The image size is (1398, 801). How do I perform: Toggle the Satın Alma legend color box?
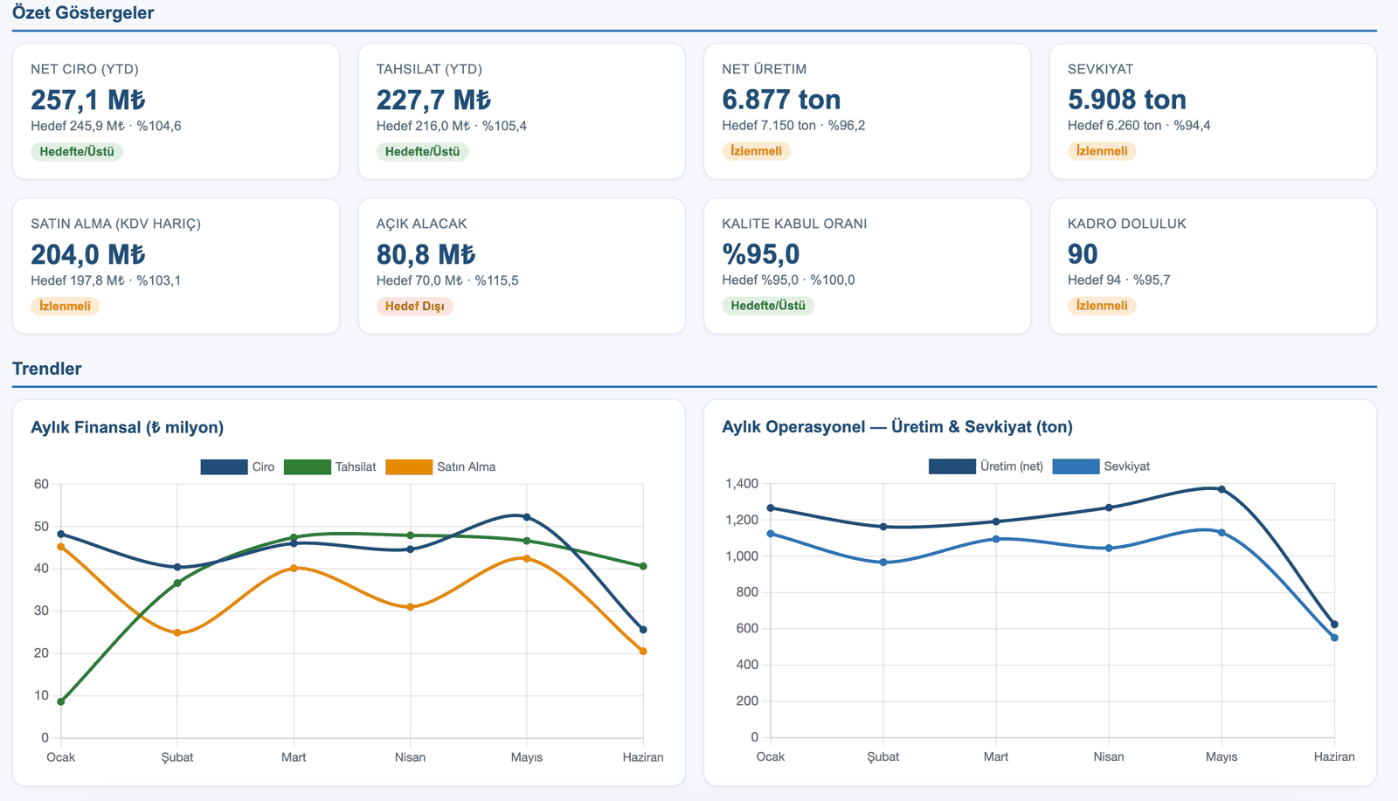pyautogui.click(x=409, y=467)
